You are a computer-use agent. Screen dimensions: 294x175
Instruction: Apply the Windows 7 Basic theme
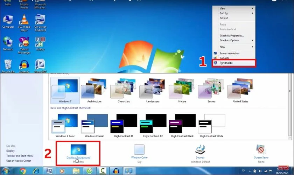click(x=65, y=125)
